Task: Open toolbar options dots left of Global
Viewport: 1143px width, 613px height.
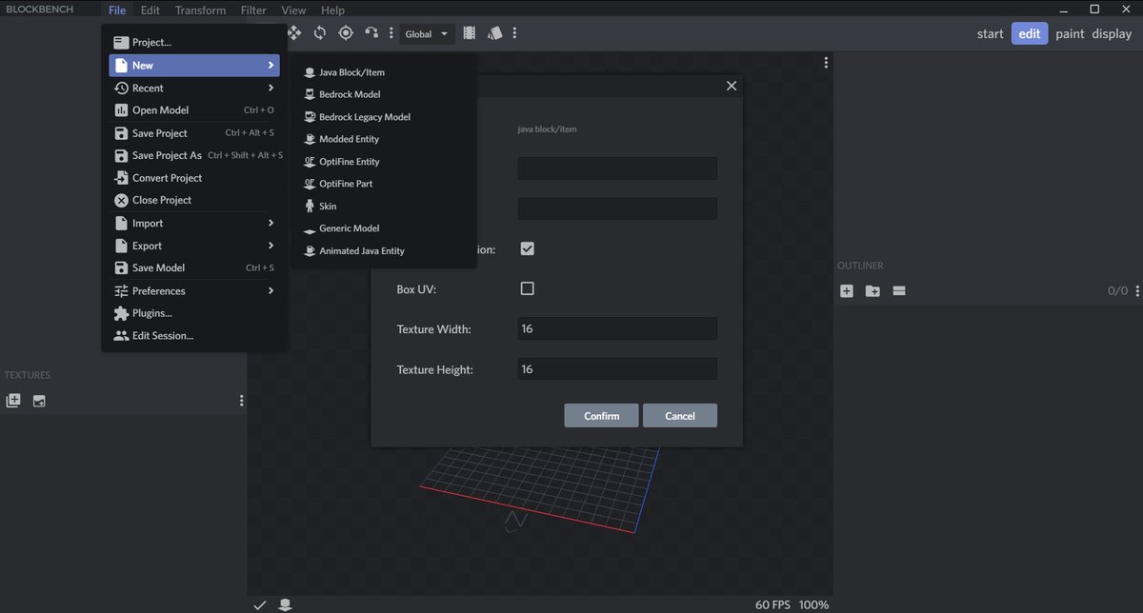Action: (391, 33)
